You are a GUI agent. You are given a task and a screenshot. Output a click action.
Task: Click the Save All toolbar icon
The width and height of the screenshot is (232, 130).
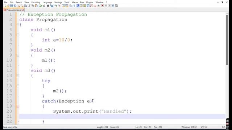pyautogui.click(x=15, y=6)
